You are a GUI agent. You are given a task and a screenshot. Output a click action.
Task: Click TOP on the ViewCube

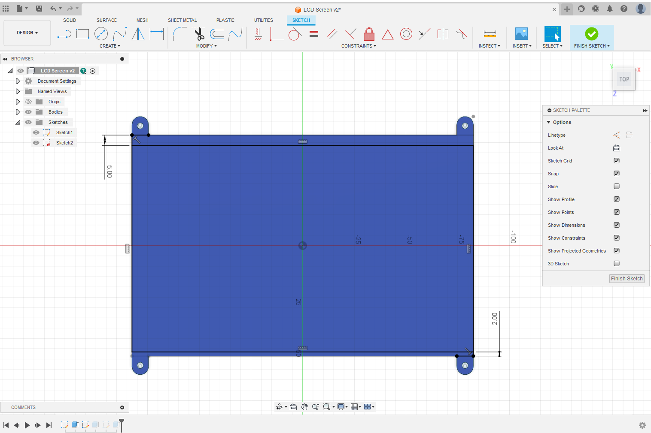624,79
